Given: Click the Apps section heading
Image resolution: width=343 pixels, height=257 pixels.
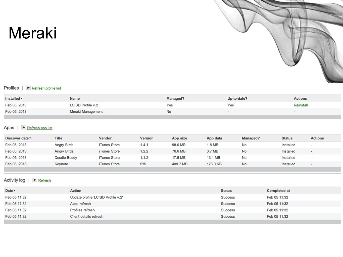Looking at the screenshot, I should [9, 127].
